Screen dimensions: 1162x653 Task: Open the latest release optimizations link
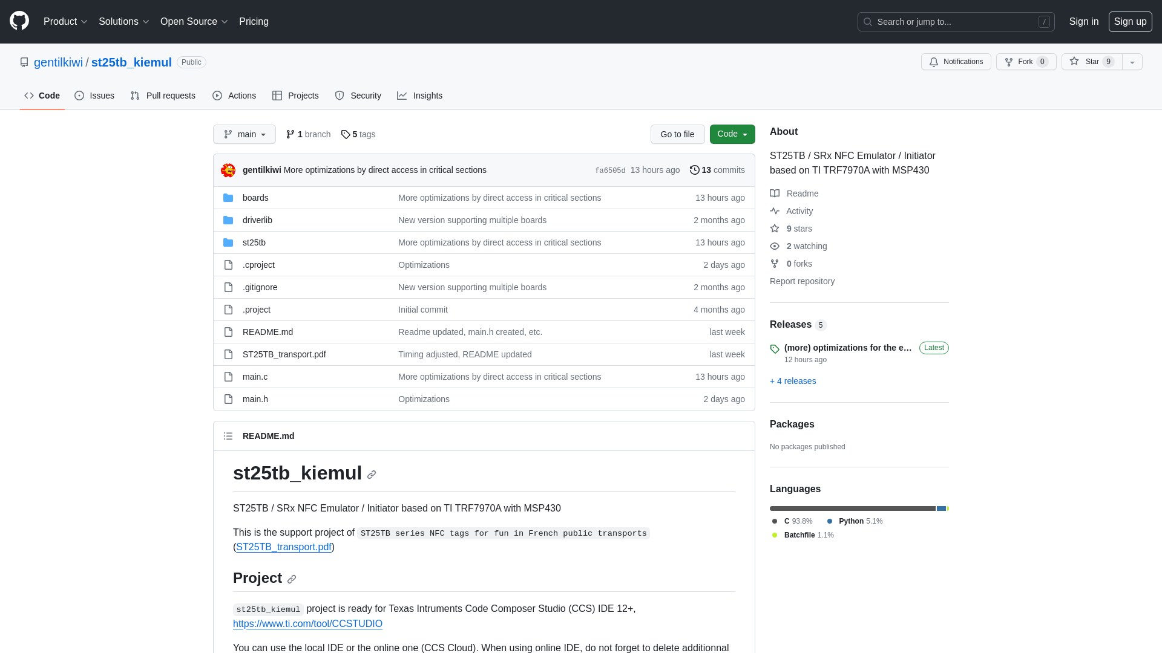[848, 348]
